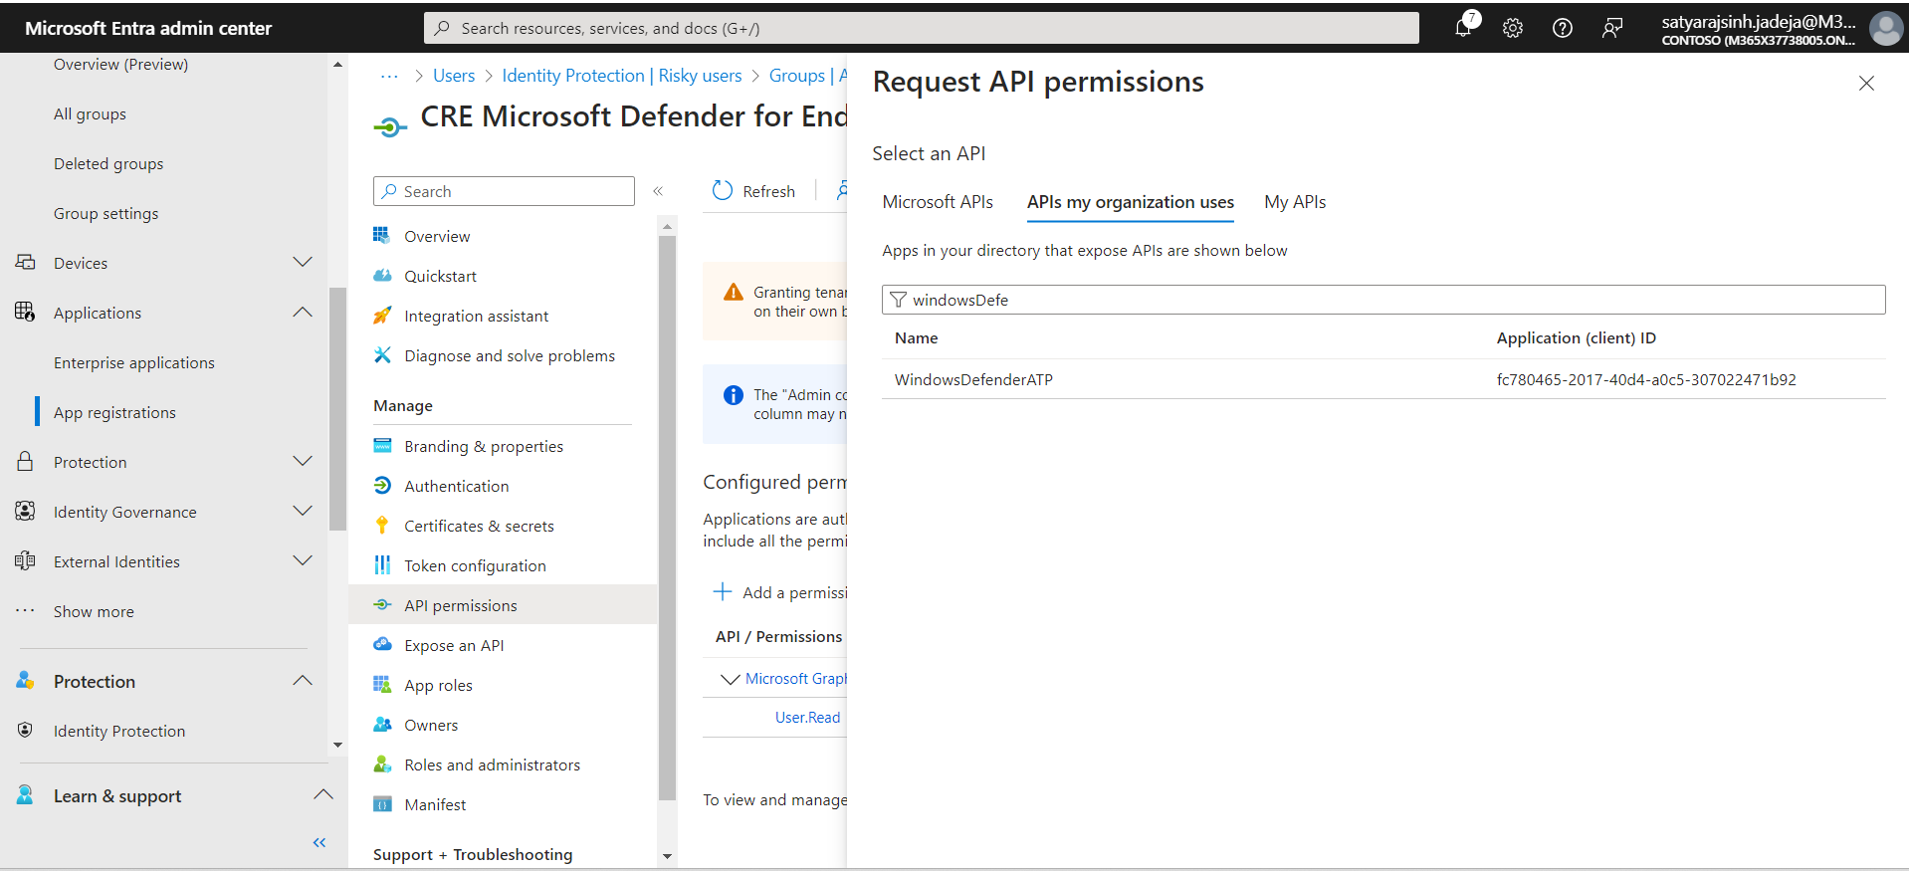Open the account avatar picture
The height and width of the screenshot is (871, 1909).
pos(1885,28)
